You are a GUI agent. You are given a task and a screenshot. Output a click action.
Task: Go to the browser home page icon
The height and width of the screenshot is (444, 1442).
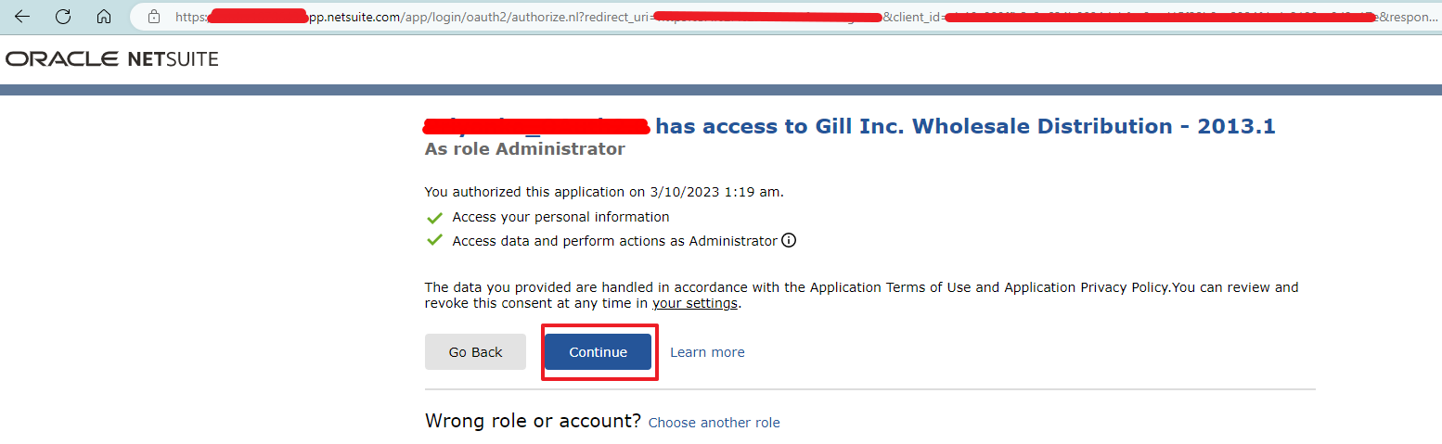click(x=104, y=17)
